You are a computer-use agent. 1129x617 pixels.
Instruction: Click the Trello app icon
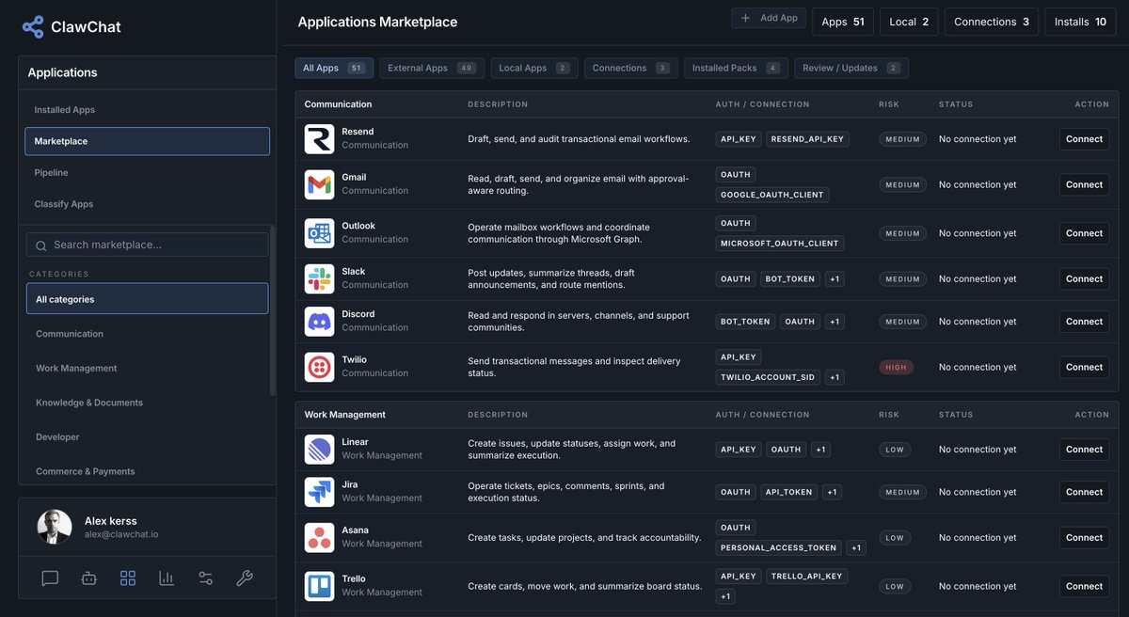320,586
